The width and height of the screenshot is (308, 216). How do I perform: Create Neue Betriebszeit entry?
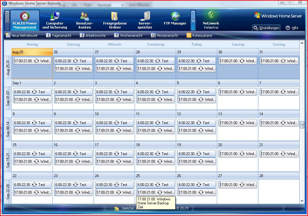click(21, 36)
